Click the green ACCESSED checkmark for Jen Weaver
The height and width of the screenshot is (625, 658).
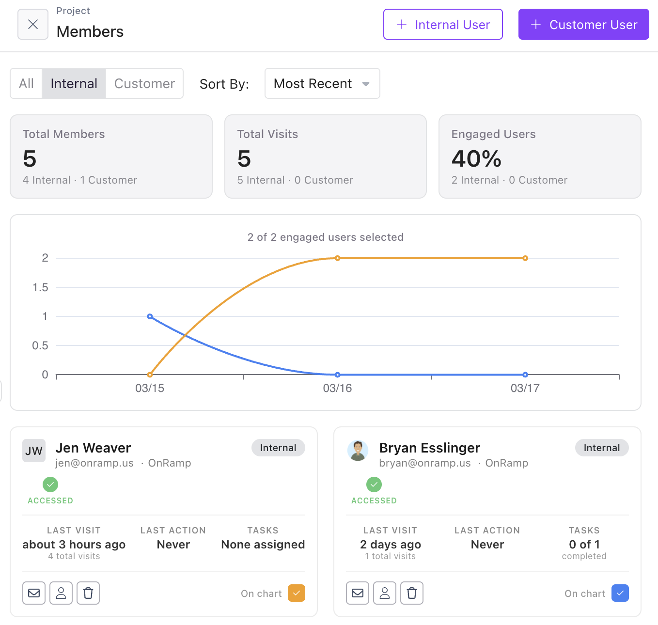click(50, 484)
